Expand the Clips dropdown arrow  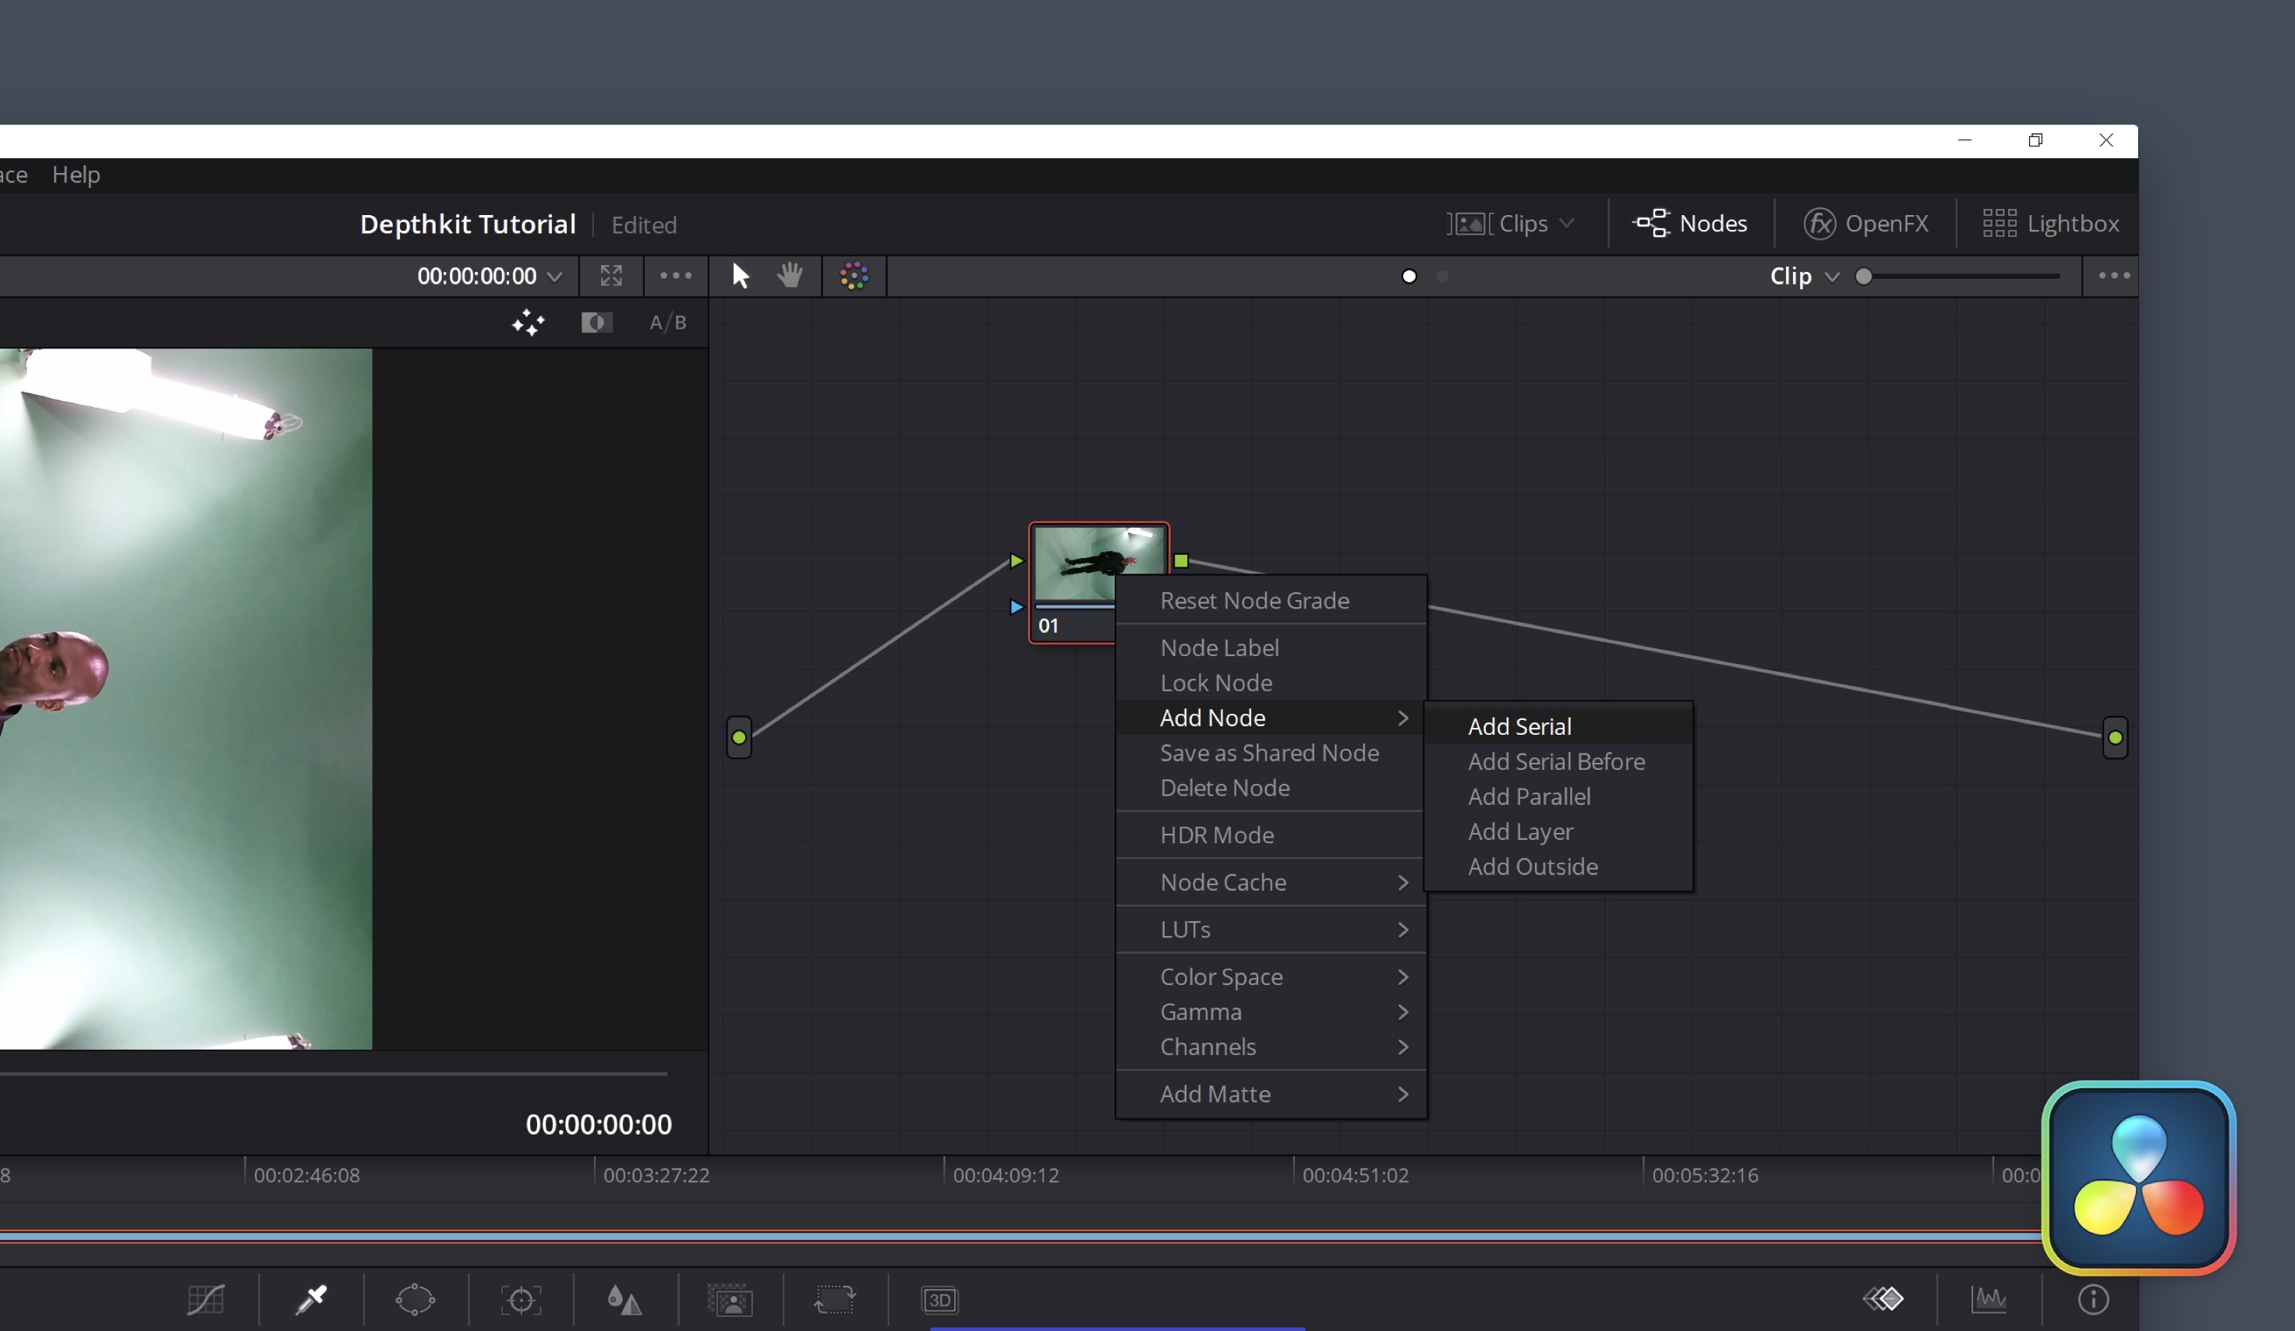[x=1566, y=223]
